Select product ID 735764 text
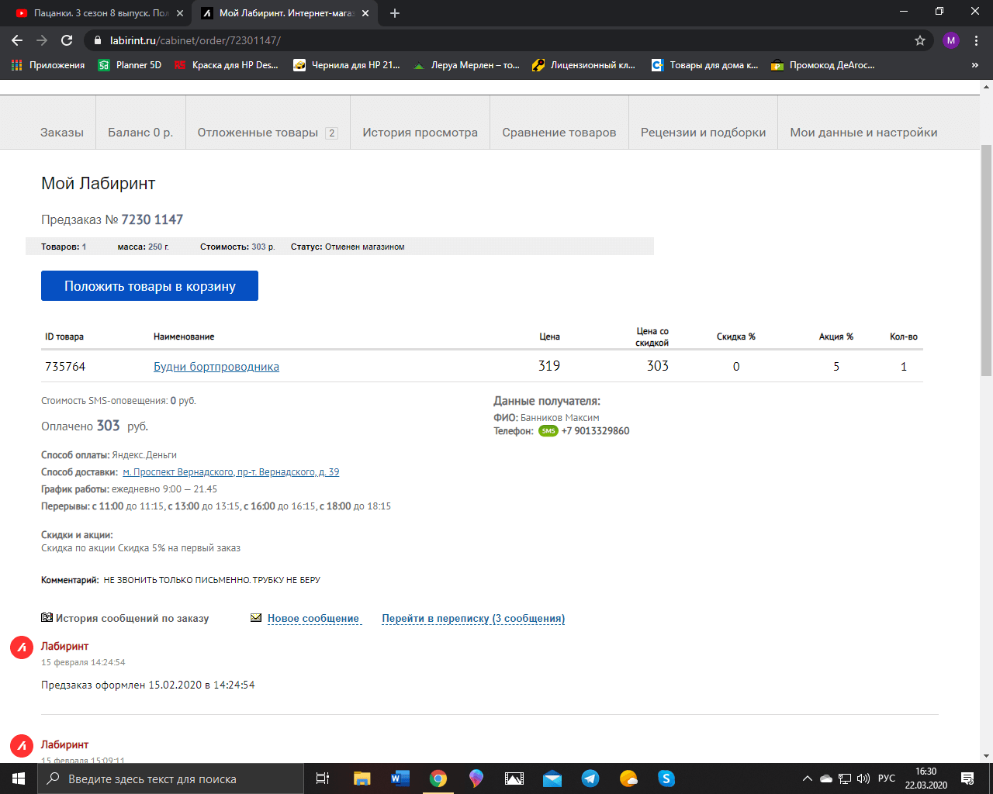Viewport: 993px width, 794px height. 65,367
